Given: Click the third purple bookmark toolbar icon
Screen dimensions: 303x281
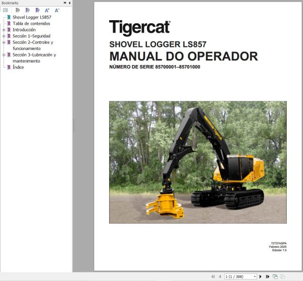Looking at the screenshot, I should point(37,10).
